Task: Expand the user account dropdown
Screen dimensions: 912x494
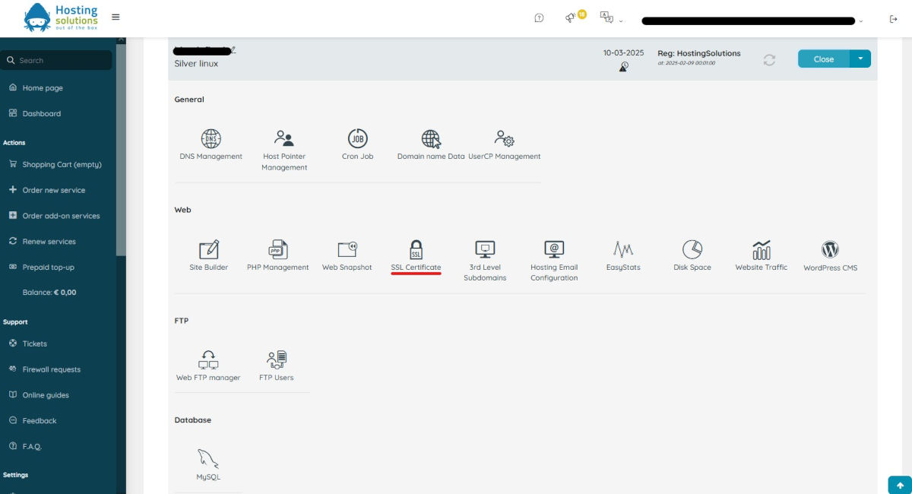Action: point(860,21)
